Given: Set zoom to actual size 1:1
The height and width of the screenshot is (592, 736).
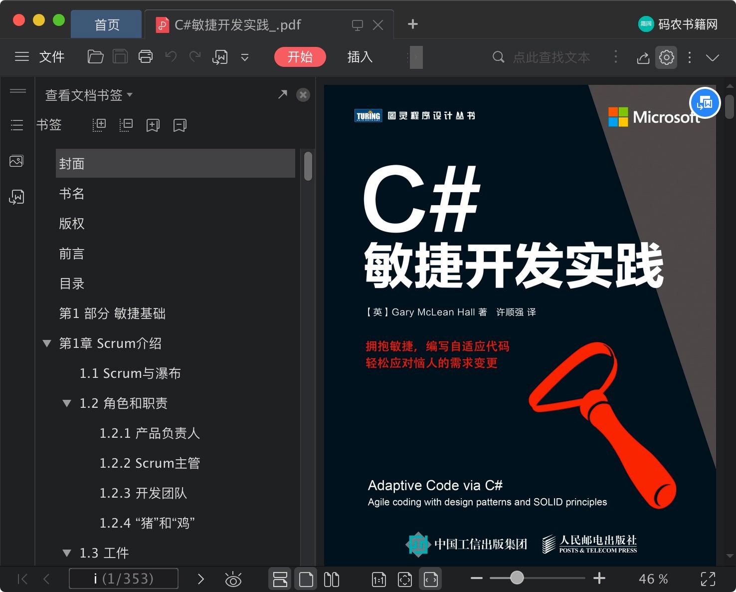Looking at the screenshot, I should pyautogui.click(x=379, y=580).
